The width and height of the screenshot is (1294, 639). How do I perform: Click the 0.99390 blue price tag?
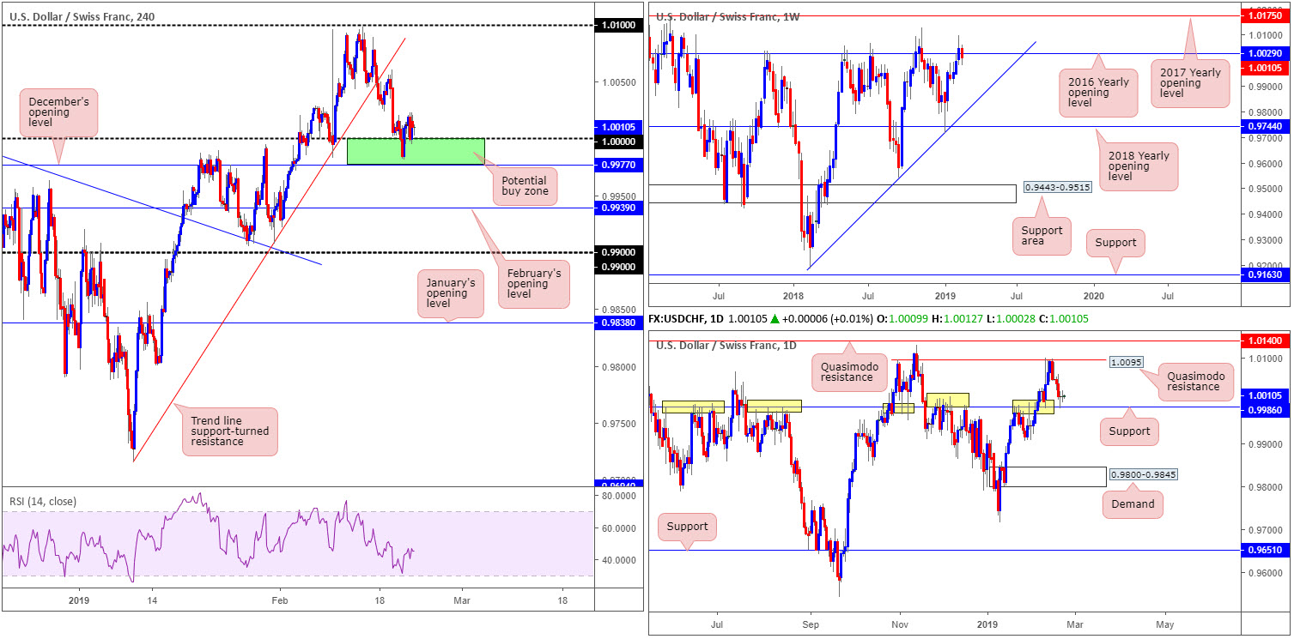[617, 208]
